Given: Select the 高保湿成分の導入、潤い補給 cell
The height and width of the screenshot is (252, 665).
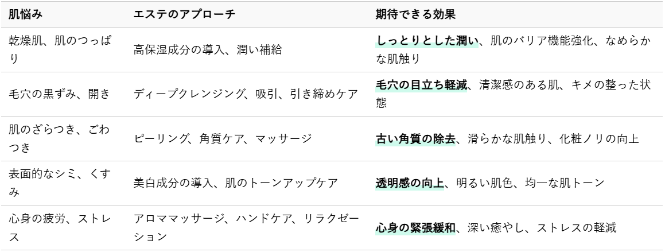Looking at the screenshot, I should click(247, 49).
